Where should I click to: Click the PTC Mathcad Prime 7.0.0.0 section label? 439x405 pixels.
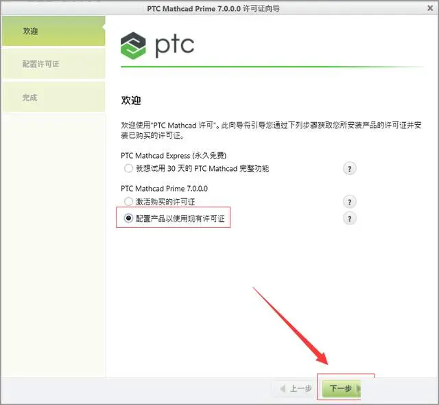coord(165,189)
